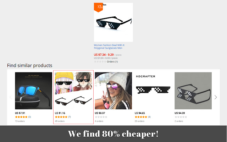
Task: Open HDCRAFTER pixel sunglasses thumbnail
Action: (153, 91)
